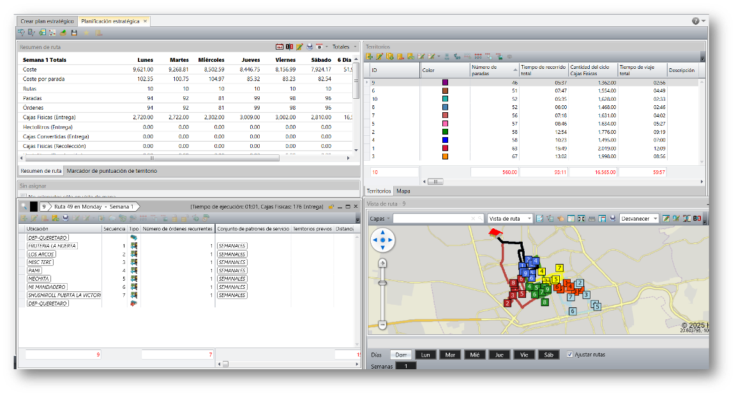Open the Mapa tab under Territorios
Viewport: 736px width, 396px height.
403,191
